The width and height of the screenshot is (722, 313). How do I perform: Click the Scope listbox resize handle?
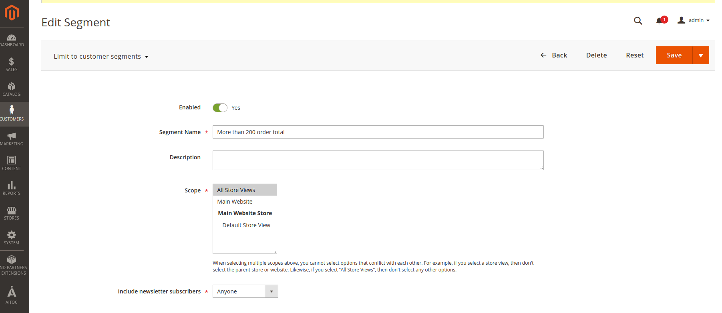point(275,252)
